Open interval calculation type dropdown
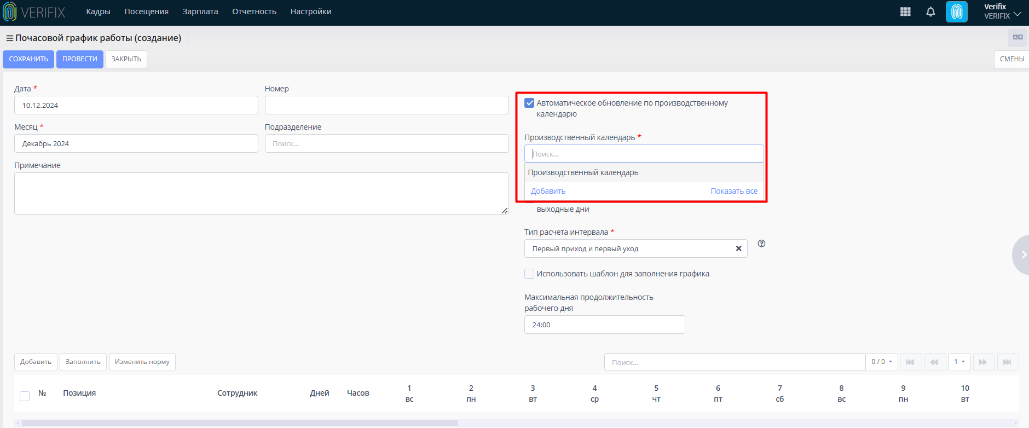Viewport: 1029px width, 428px height. tap(635, 248)
